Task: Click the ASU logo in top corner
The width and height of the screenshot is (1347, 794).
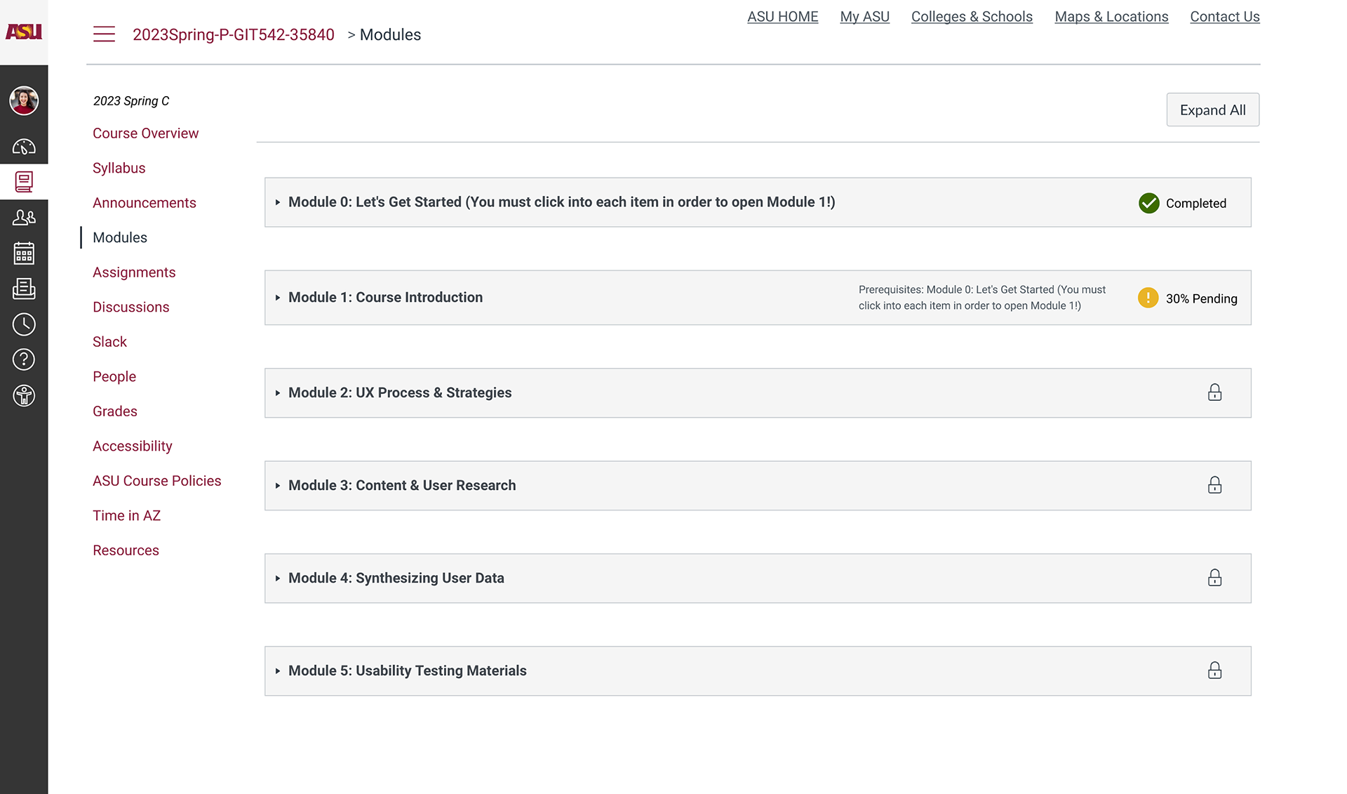Action: click(x=24, y=32)
